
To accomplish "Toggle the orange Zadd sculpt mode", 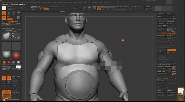I will [x=9, y=19].
